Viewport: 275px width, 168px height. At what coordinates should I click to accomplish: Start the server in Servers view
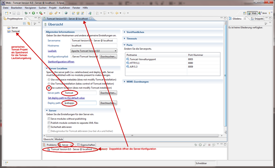click(200, 145)
